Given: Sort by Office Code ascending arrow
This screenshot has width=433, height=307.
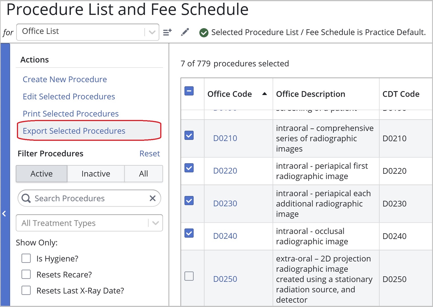Looking at the screenshot, I should point(264,94).
